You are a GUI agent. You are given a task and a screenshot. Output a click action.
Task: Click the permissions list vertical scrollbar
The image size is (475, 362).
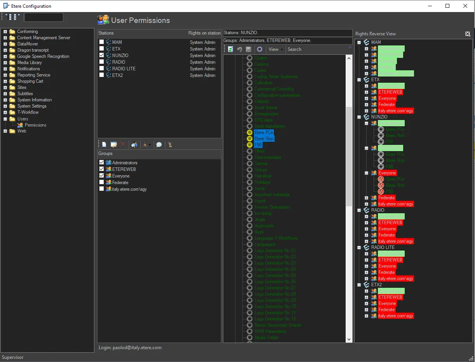pos(349,155)
